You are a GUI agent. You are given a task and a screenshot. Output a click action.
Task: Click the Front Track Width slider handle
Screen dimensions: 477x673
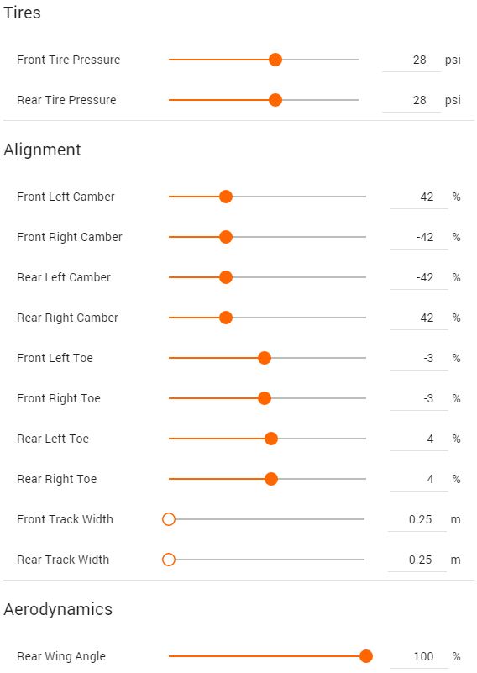coord(169,519)
